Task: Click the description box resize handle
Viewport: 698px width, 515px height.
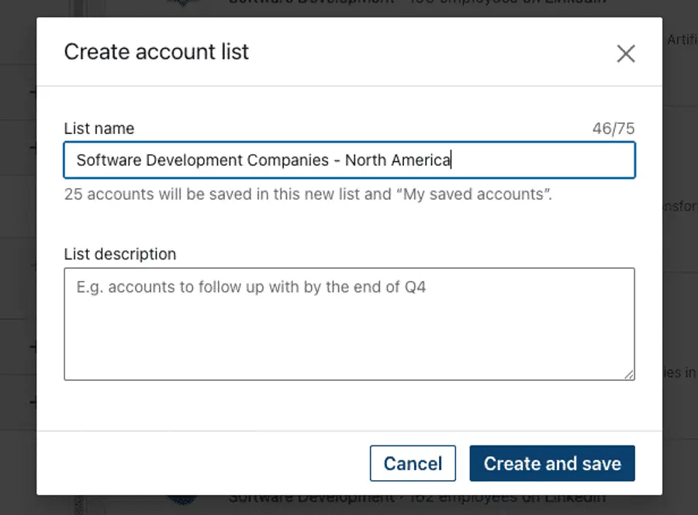Action: 629,374
